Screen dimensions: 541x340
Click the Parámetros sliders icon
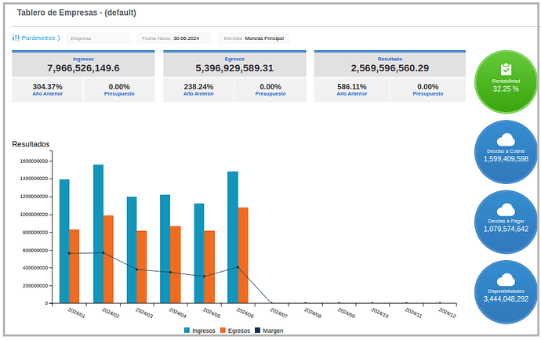pos(16,38)
